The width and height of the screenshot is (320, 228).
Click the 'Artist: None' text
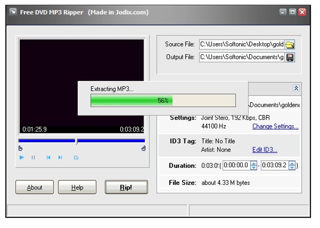click(216, 150)
